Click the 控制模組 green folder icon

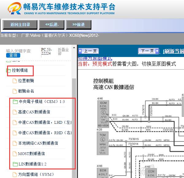click(x=9, y=70)
